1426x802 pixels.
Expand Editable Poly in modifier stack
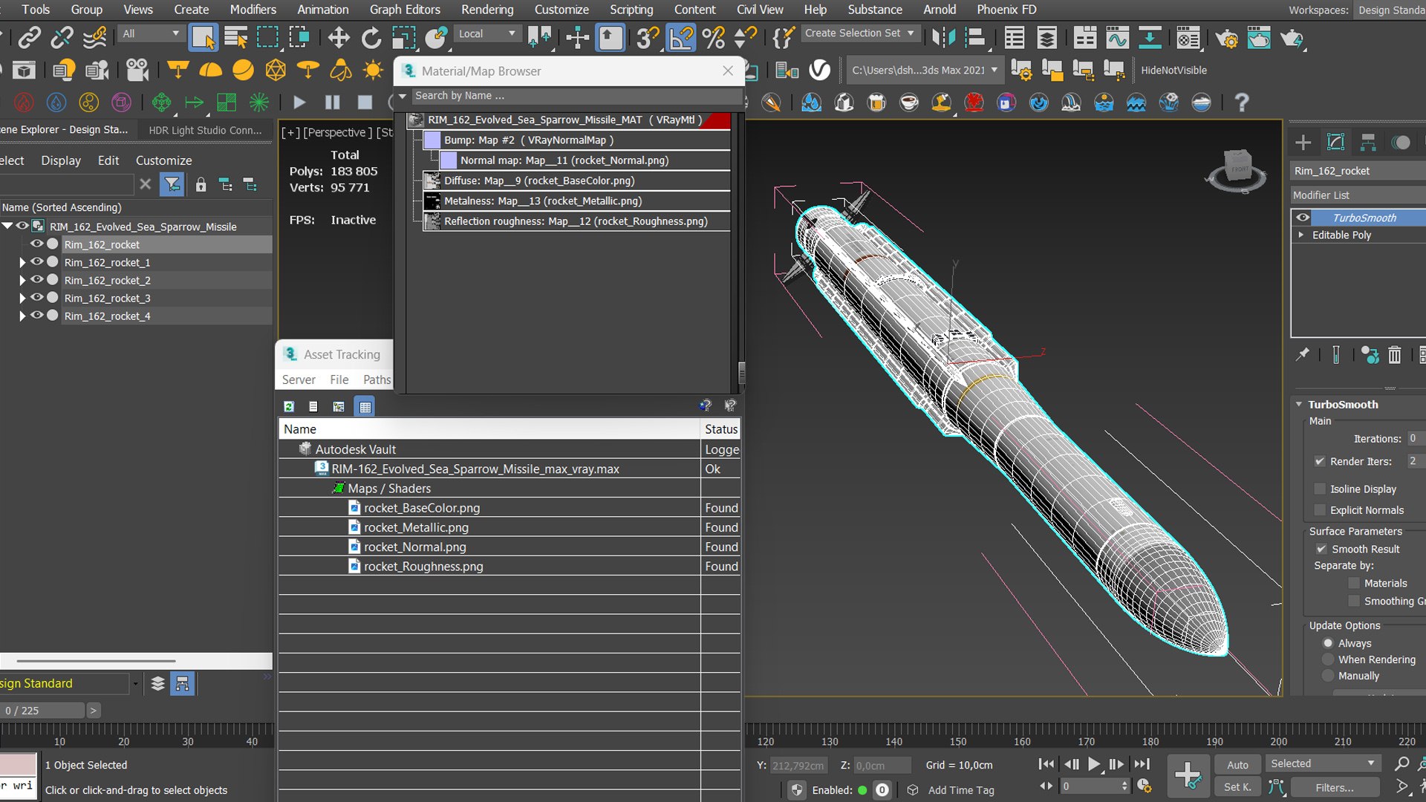point(1301,235)
